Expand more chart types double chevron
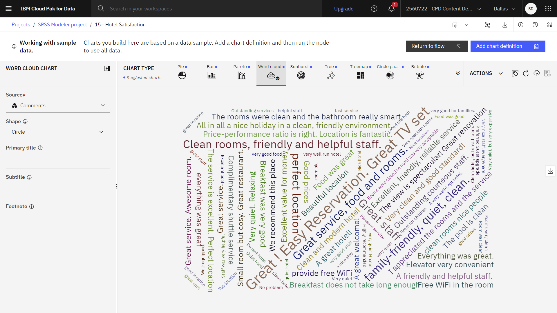 point(458,73)
